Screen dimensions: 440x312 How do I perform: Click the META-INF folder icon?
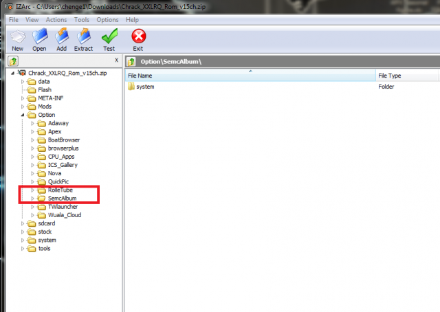click(32, 98)
